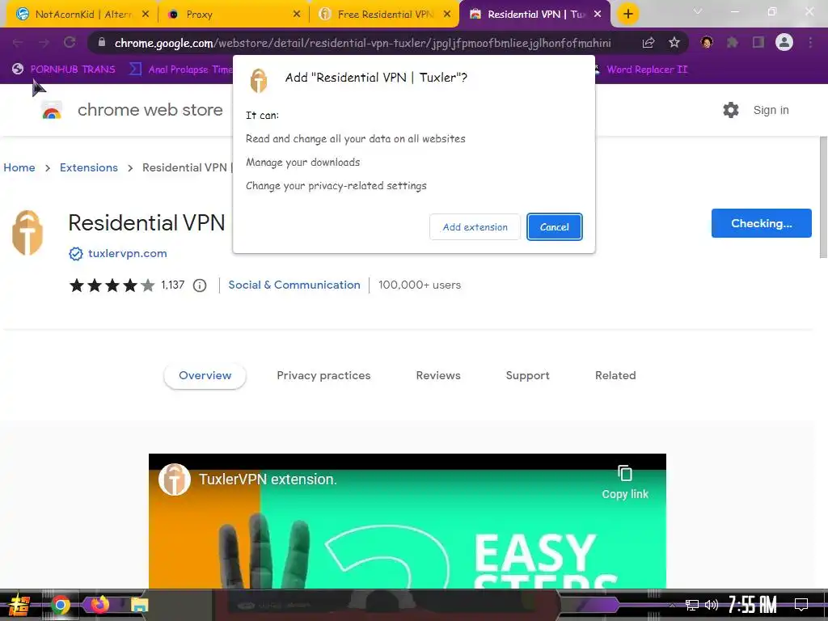Viewport: 828px width, 621px height.
Task: Click the blue Checking... button
Action: pyautogui.click(x=761, y=223)
